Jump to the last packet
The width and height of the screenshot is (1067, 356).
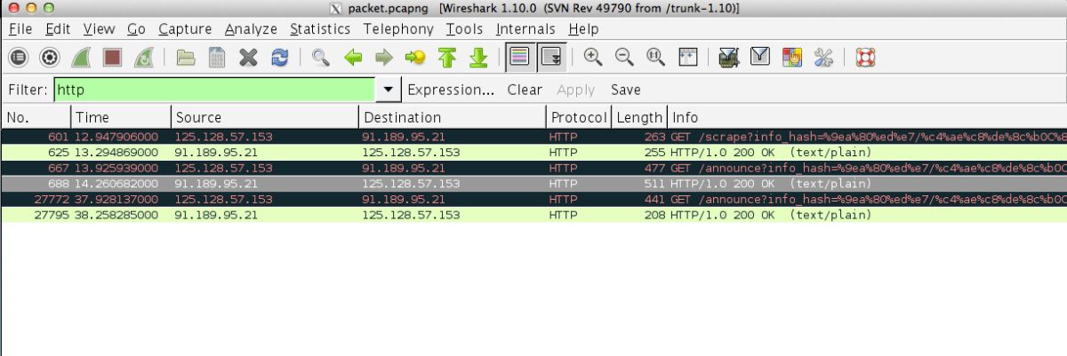point(478,58)
